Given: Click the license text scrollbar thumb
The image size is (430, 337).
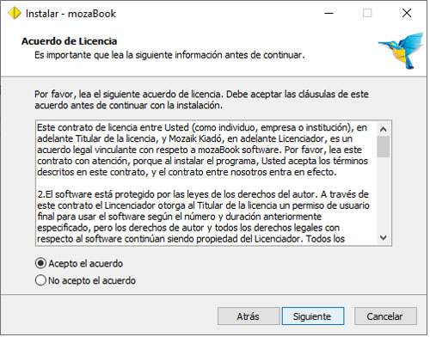Looking at the screenshot, I should [x=384, y=147].
